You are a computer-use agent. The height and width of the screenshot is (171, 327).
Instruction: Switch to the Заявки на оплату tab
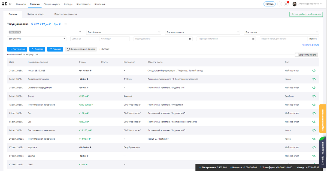click(36, 14)
